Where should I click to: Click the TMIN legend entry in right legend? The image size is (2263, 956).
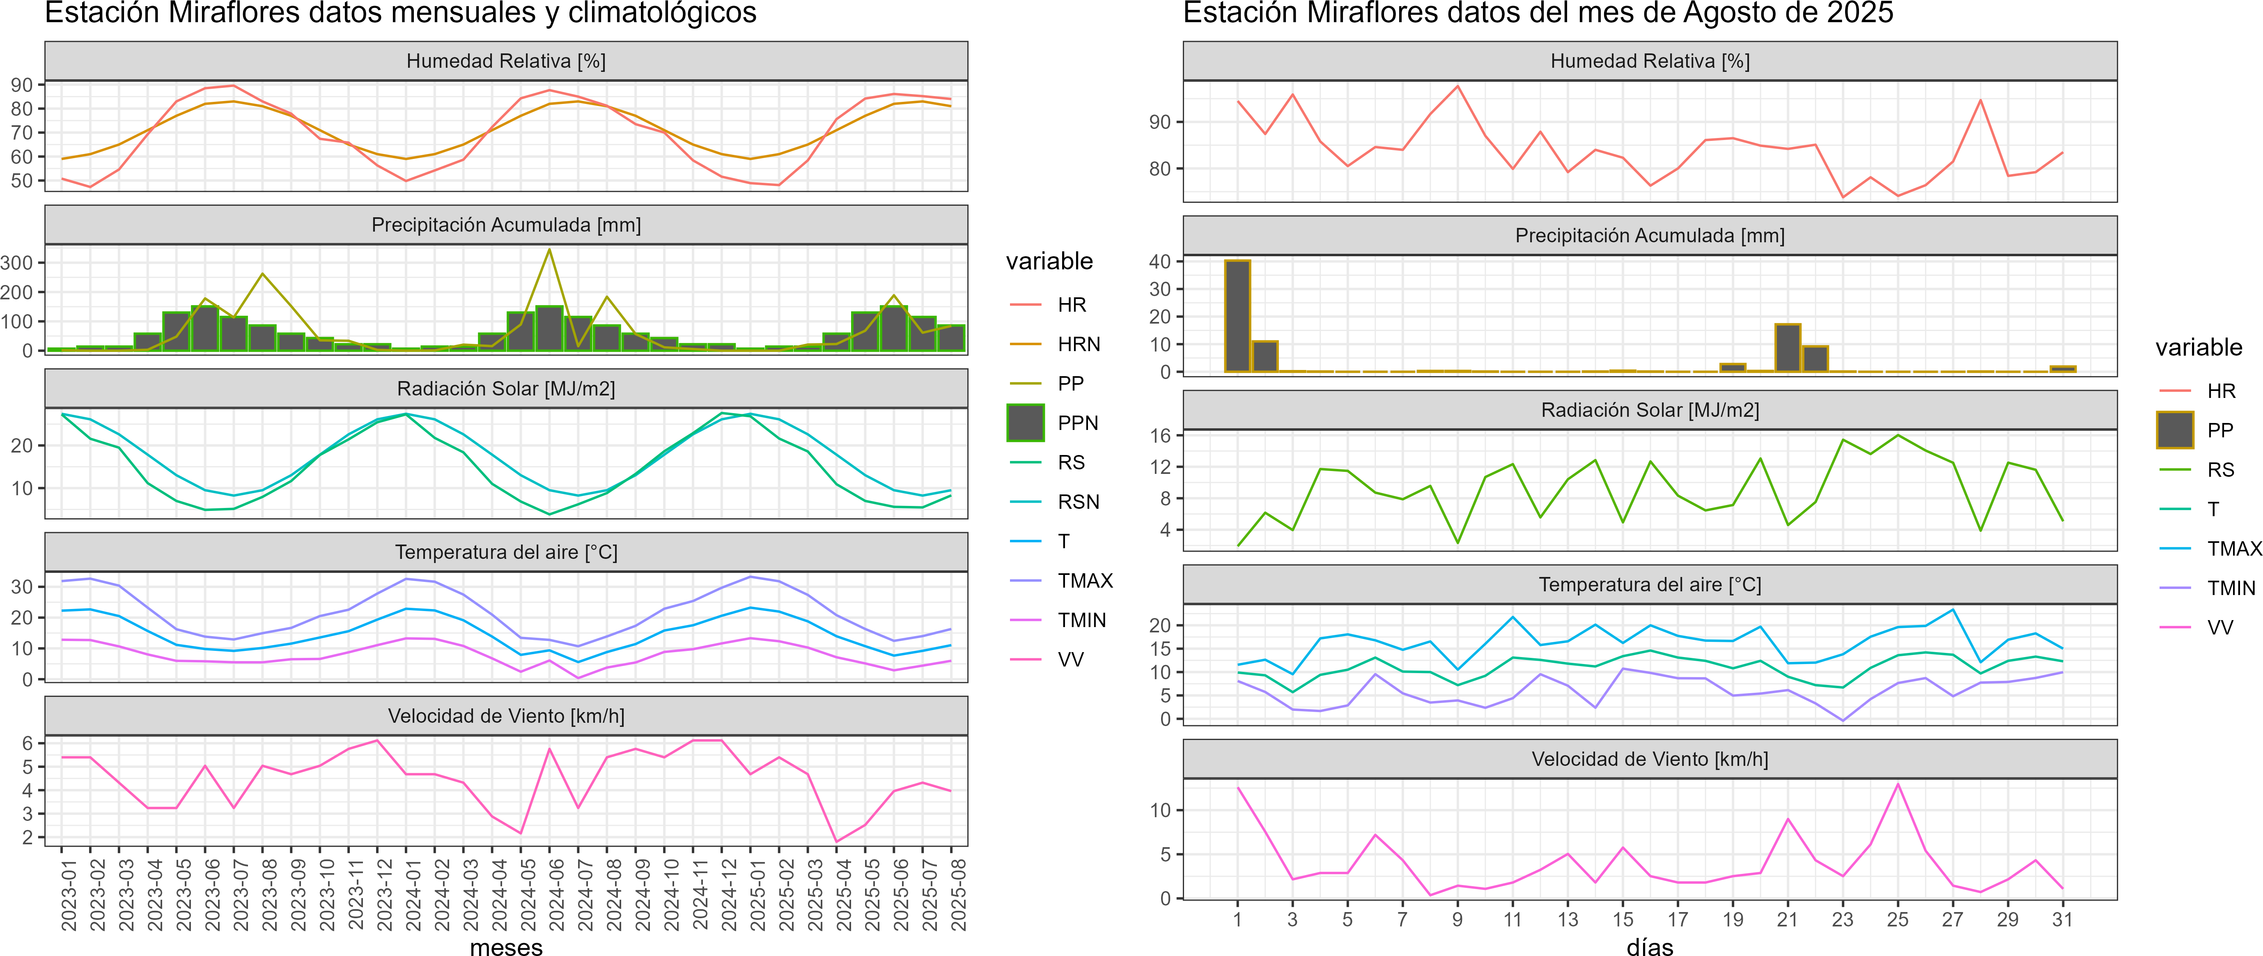pyautogui.click(x=2231, y=588)
